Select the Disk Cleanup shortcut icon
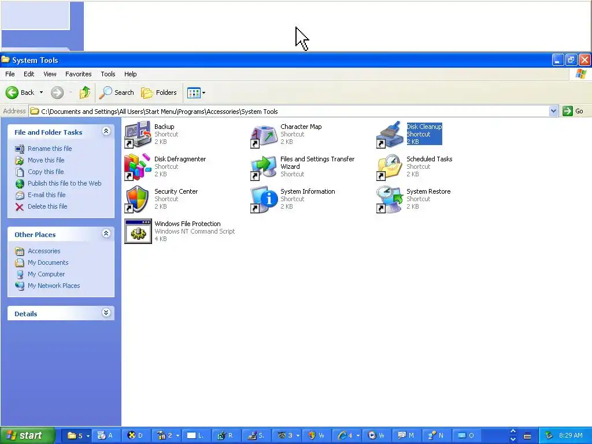Screen dimensions: 592x444 pos(390,134)
